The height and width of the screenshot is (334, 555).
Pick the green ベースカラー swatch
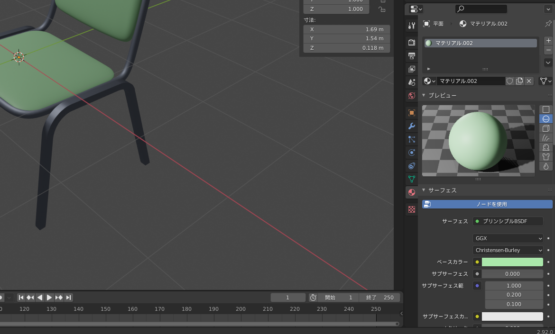[512, 262]
